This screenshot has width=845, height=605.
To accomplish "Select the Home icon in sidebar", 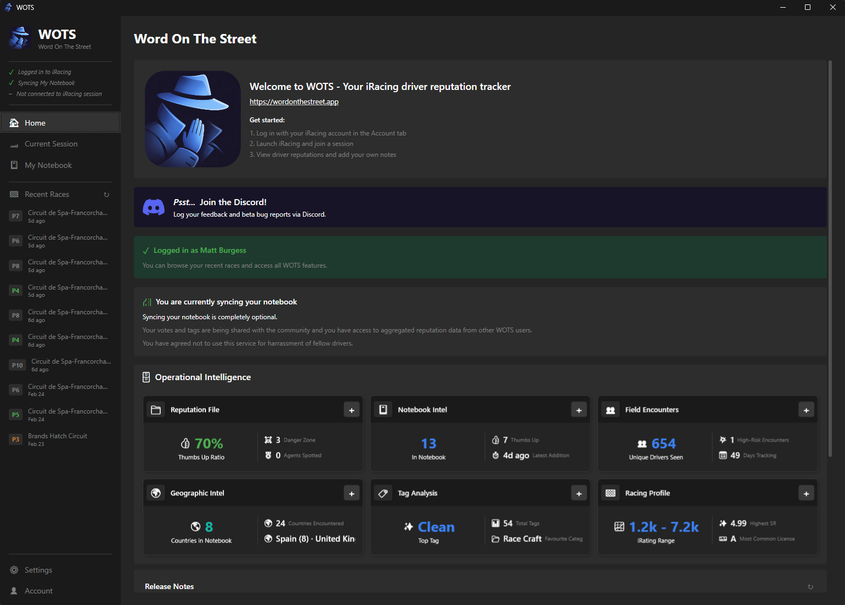I will (x=14, y=122).
